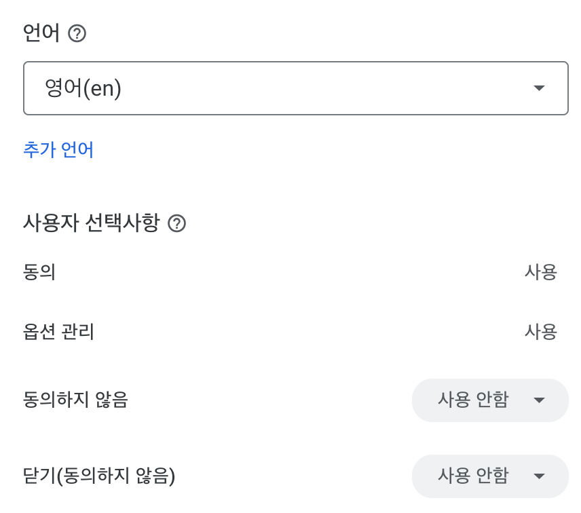The width and height of the screenshot is (581, 513).
Task: Expand the 동의하지 않음 setting pill
Action: [490, 400]
